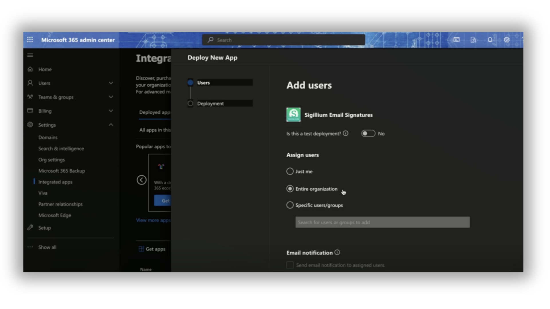Expand the Teams & groups section
The image size is (550, 309).
pyautogui.click(x=111, y=97)
